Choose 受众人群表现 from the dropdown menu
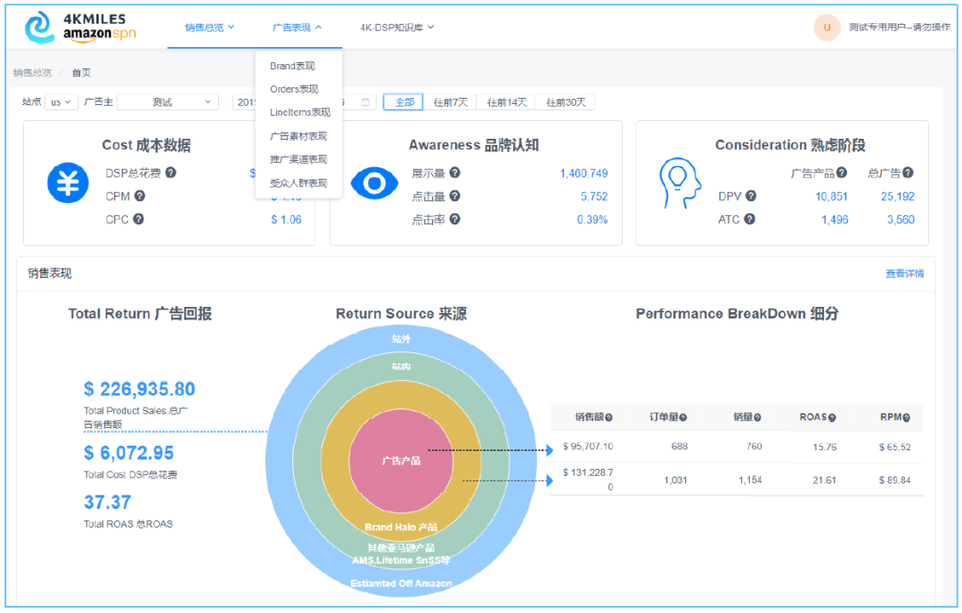The image size is (962, 613). pos(298,183)
